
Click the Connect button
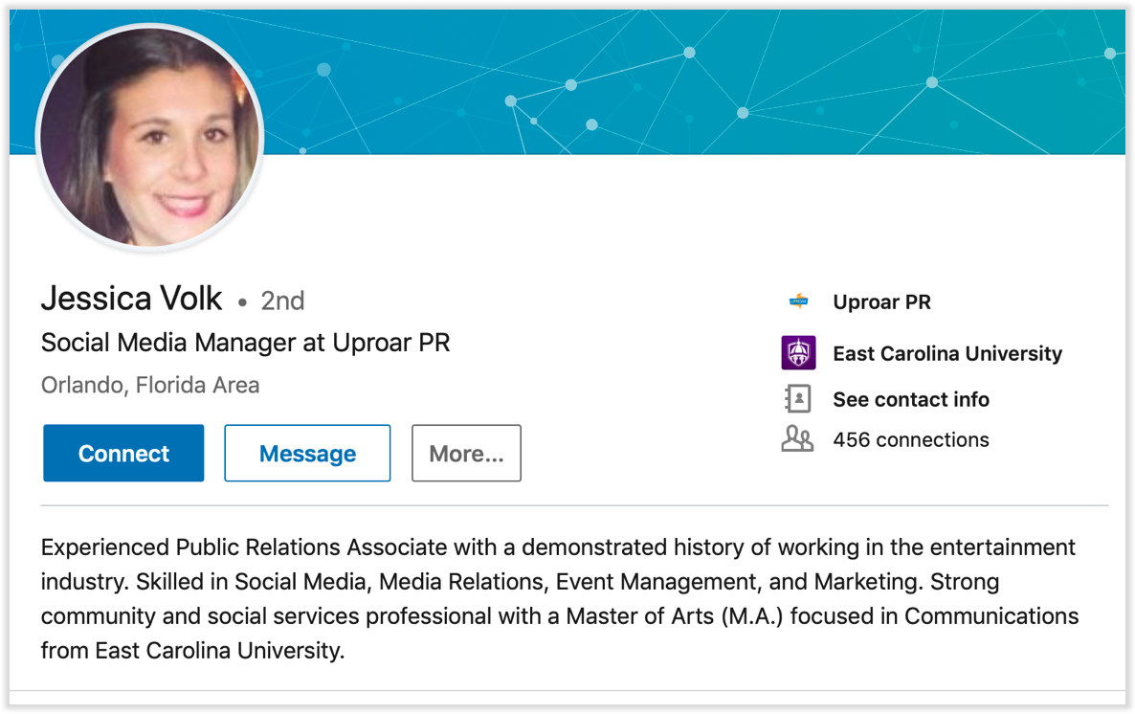pyautogui.click(x=122, y=453)
